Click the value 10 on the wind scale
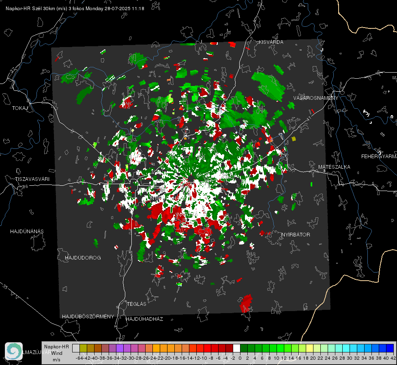Image resolution: width=397 pixels, height=365 pixels. pos(276,358)
